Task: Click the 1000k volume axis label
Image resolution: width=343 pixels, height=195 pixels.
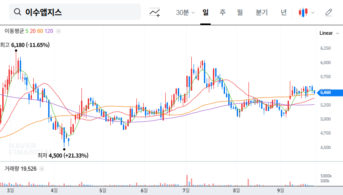Action: click(326, 176)
